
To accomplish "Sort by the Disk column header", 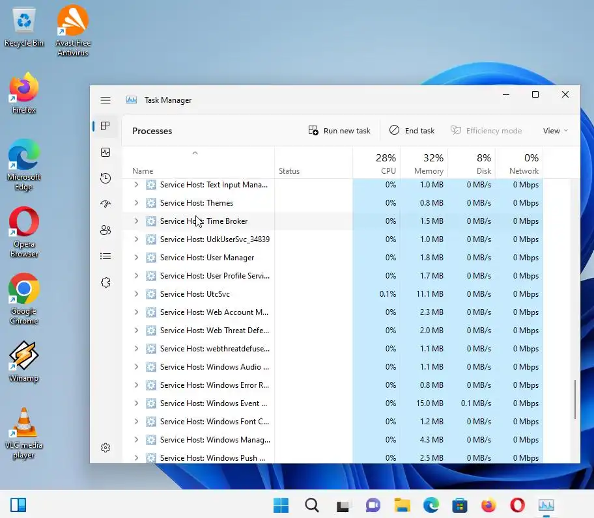I will (x=472, y=163).
